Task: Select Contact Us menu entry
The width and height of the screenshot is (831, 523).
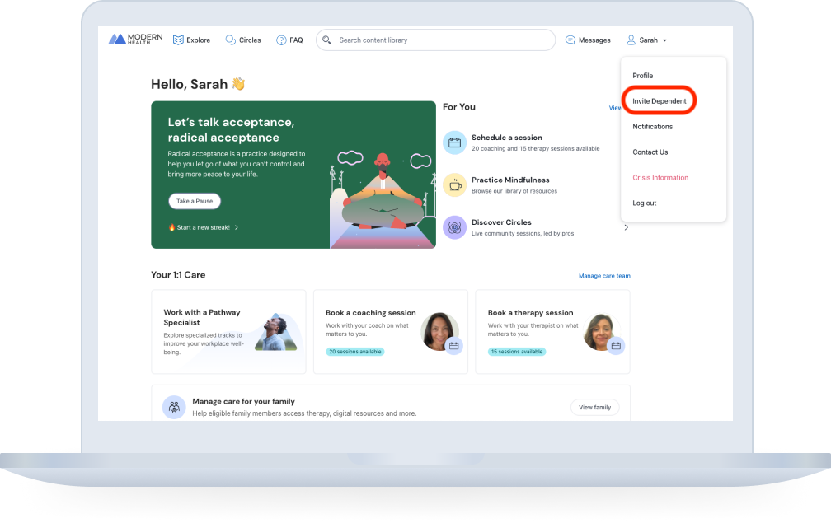Action: 650,152
